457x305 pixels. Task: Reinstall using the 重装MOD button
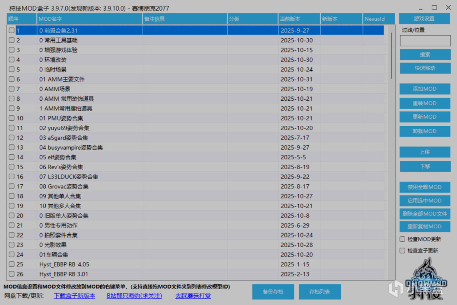tap(425, 103)
